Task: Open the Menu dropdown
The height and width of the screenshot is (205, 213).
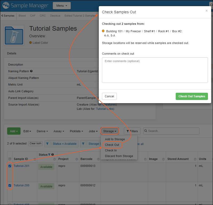Action: pos(62,6)
